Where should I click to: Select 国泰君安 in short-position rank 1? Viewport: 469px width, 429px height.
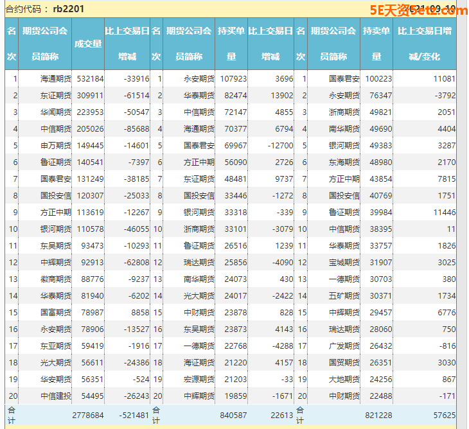pos(344,78)
